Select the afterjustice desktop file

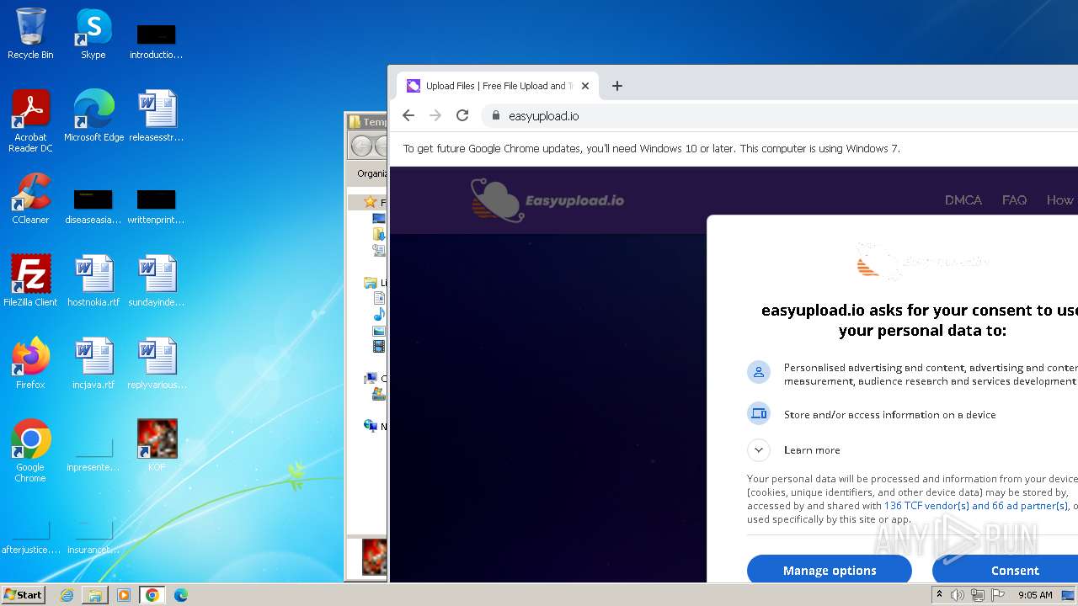[x=30, y=535]
